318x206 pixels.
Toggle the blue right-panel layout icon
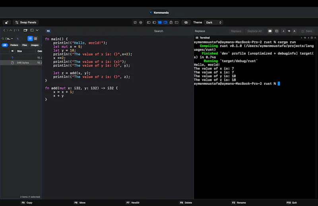[x=165, y=23]
